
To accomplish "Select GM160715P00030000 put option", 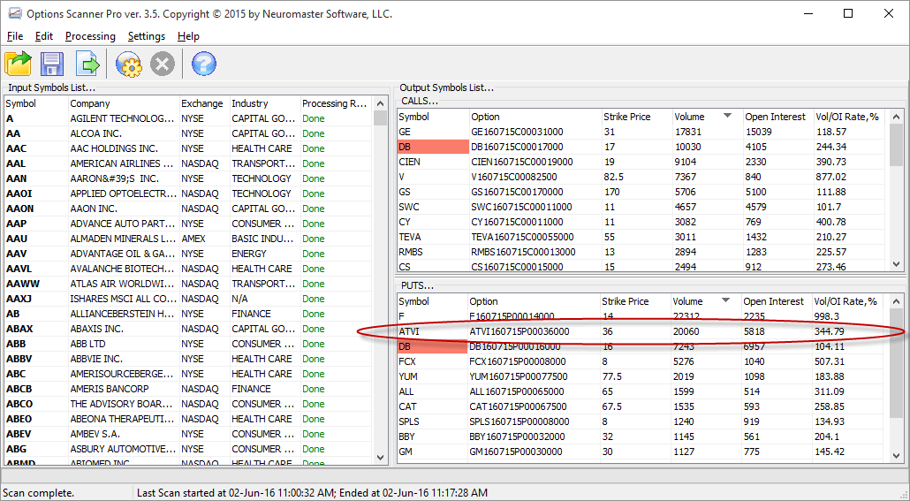I will pyautogui.click(x=516, y=452).
